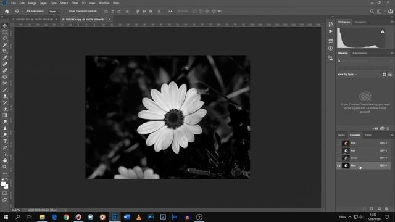The height and width of the screenshot is (222, 395).
Task: Select the Eraser tool
Action: [x=5, y=109]
